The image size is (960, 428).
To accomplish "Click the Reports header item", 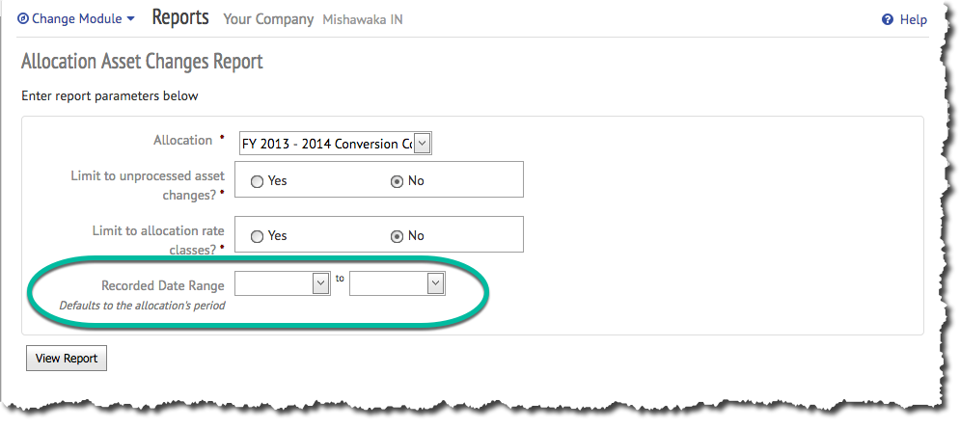I will pos(180,17).
